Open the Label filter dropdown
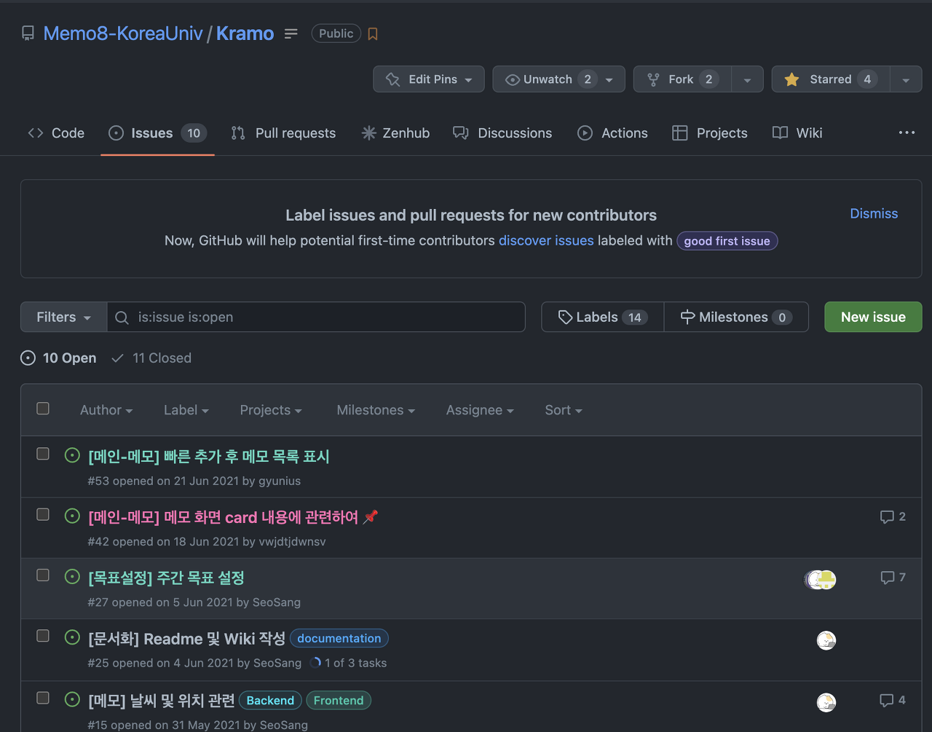 [186, 410]
